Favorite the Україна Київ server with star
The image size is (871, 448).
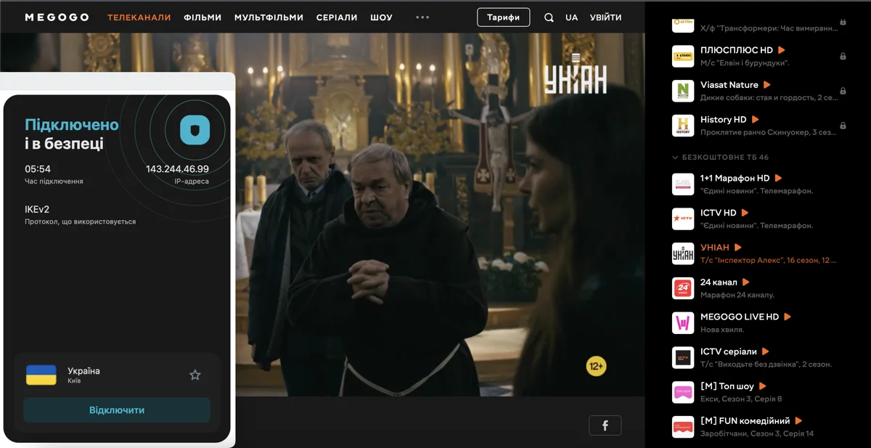(x=195, y=375)
